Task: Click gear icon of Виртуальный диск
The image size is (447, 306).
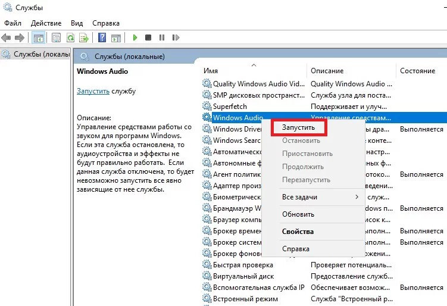Action: click(x=207, y=276)
